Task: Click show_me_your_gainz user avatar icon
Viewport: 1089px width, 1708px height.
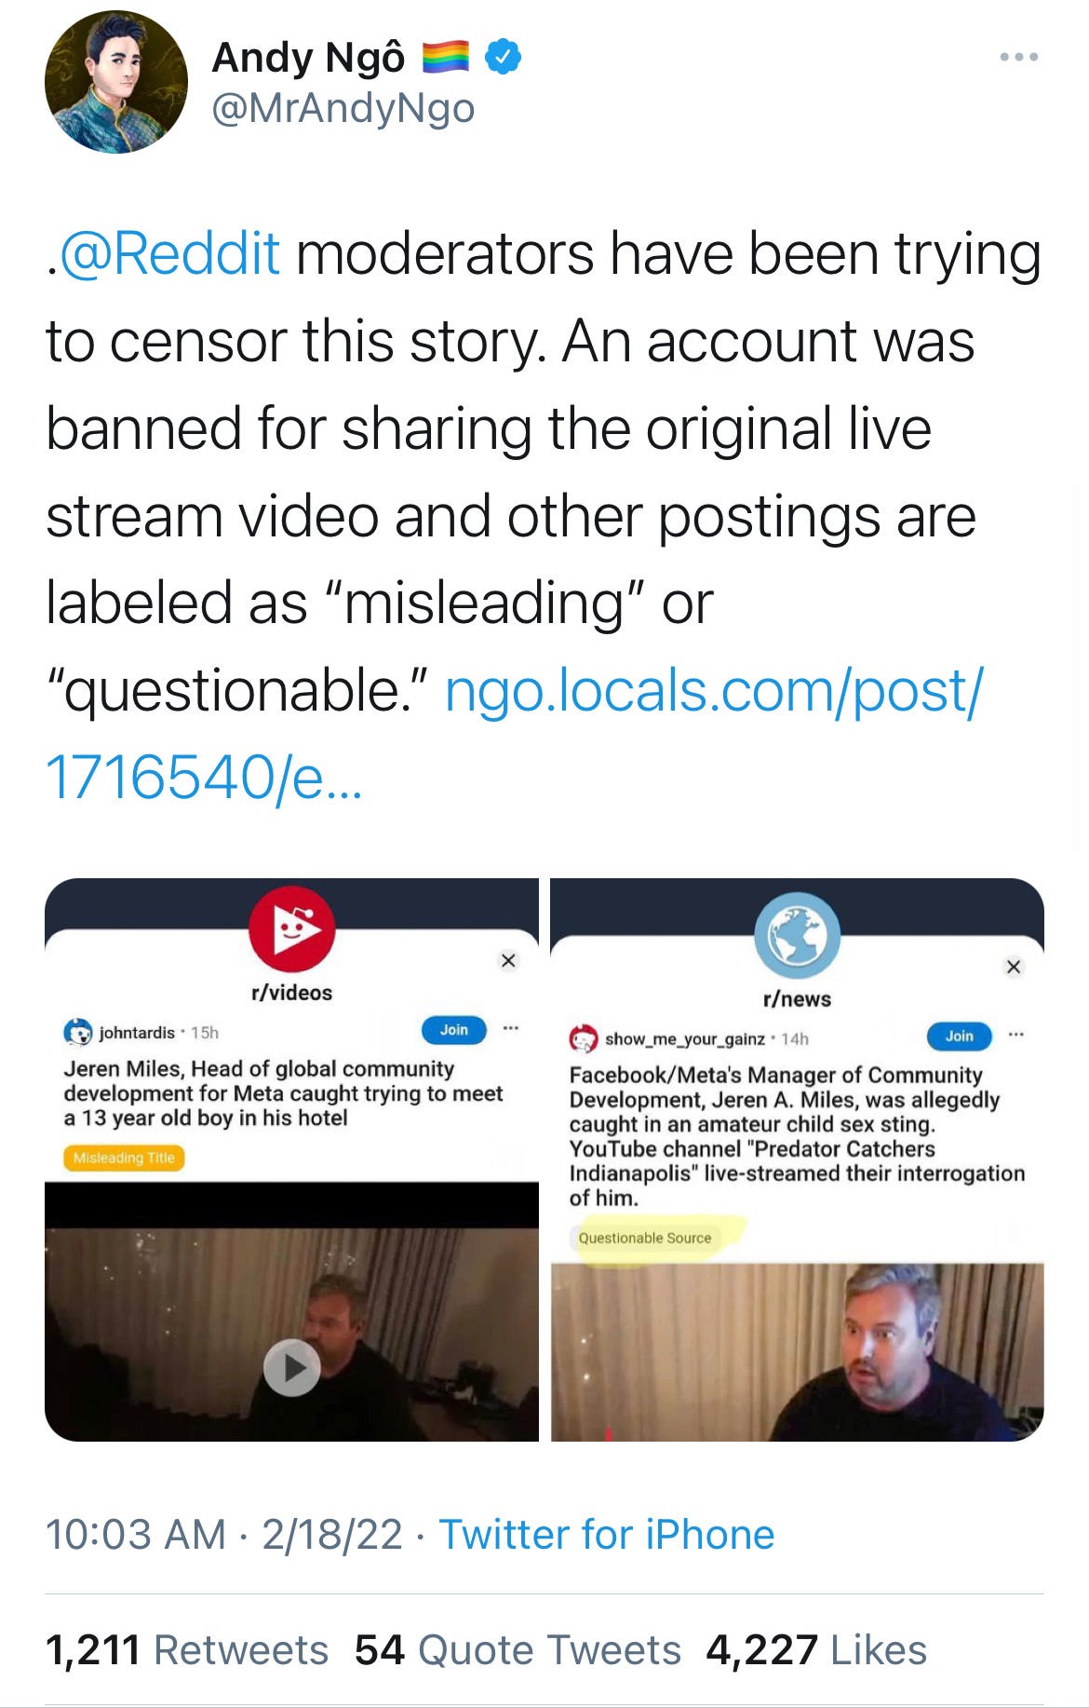Action: 584,1038
